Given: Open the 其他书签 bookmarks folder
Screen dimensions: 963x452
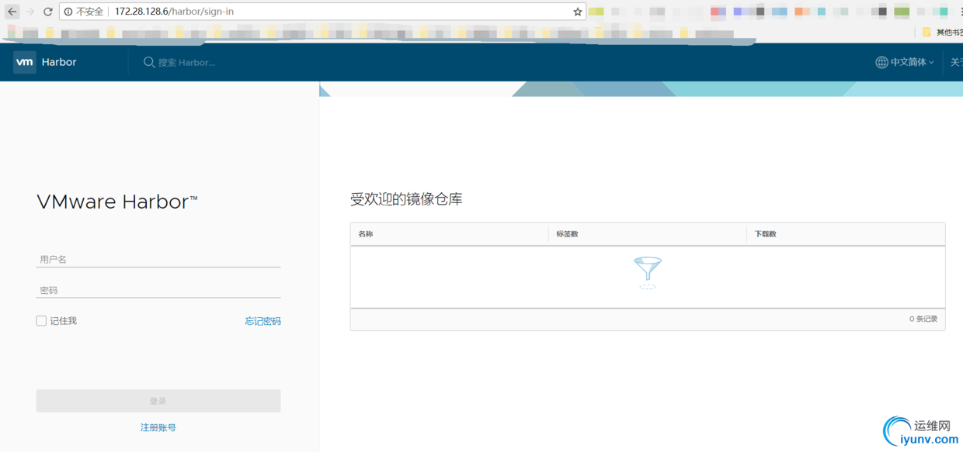Looking at the screenshot, I should point(942,33).
